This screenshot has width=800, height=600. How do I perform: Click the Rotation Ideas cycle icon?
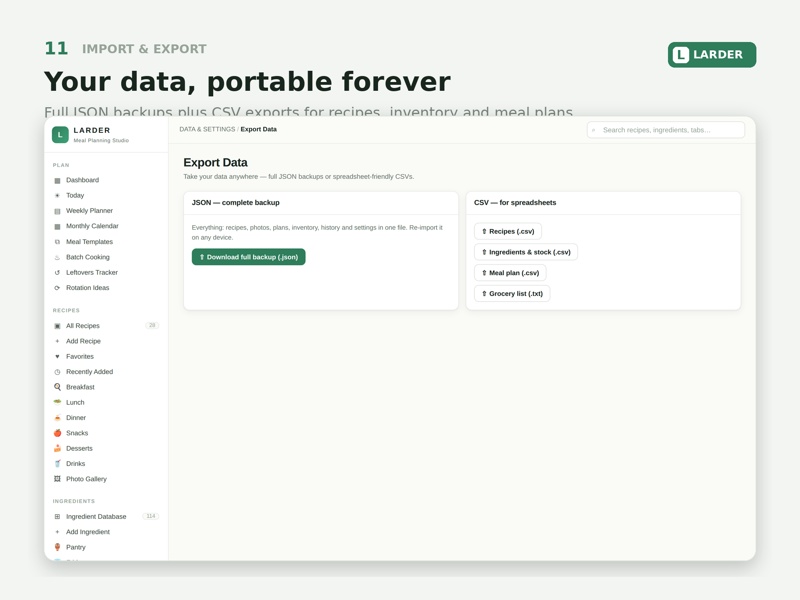coord(57,288)
